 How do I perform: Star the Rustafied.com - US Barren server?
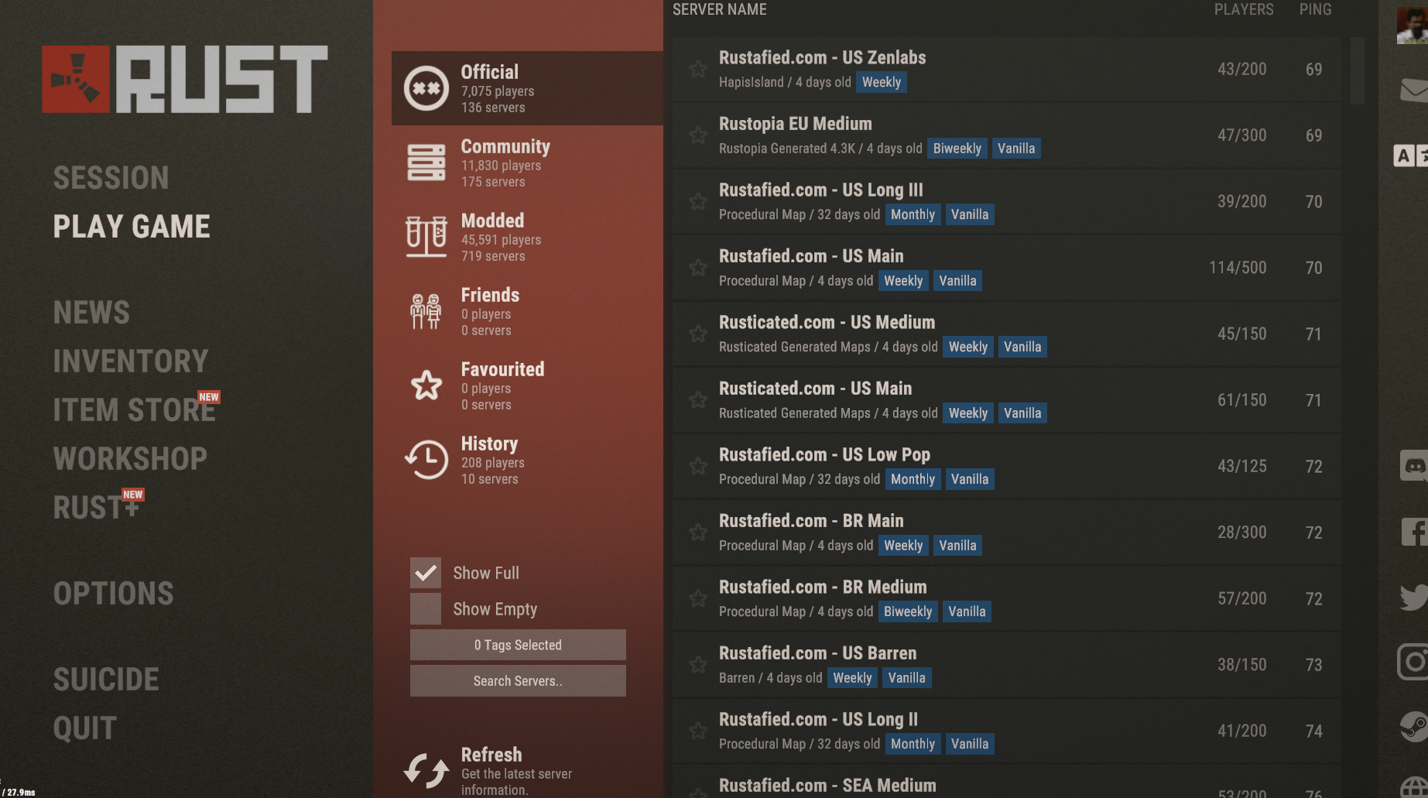coord(698,665)
